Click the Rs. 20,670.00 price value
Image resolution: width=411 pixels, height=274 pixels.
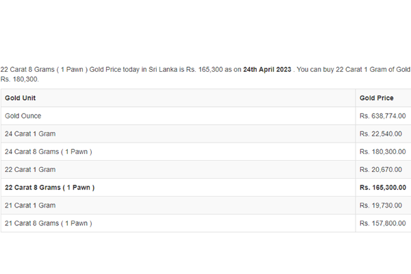coord(381,170)
